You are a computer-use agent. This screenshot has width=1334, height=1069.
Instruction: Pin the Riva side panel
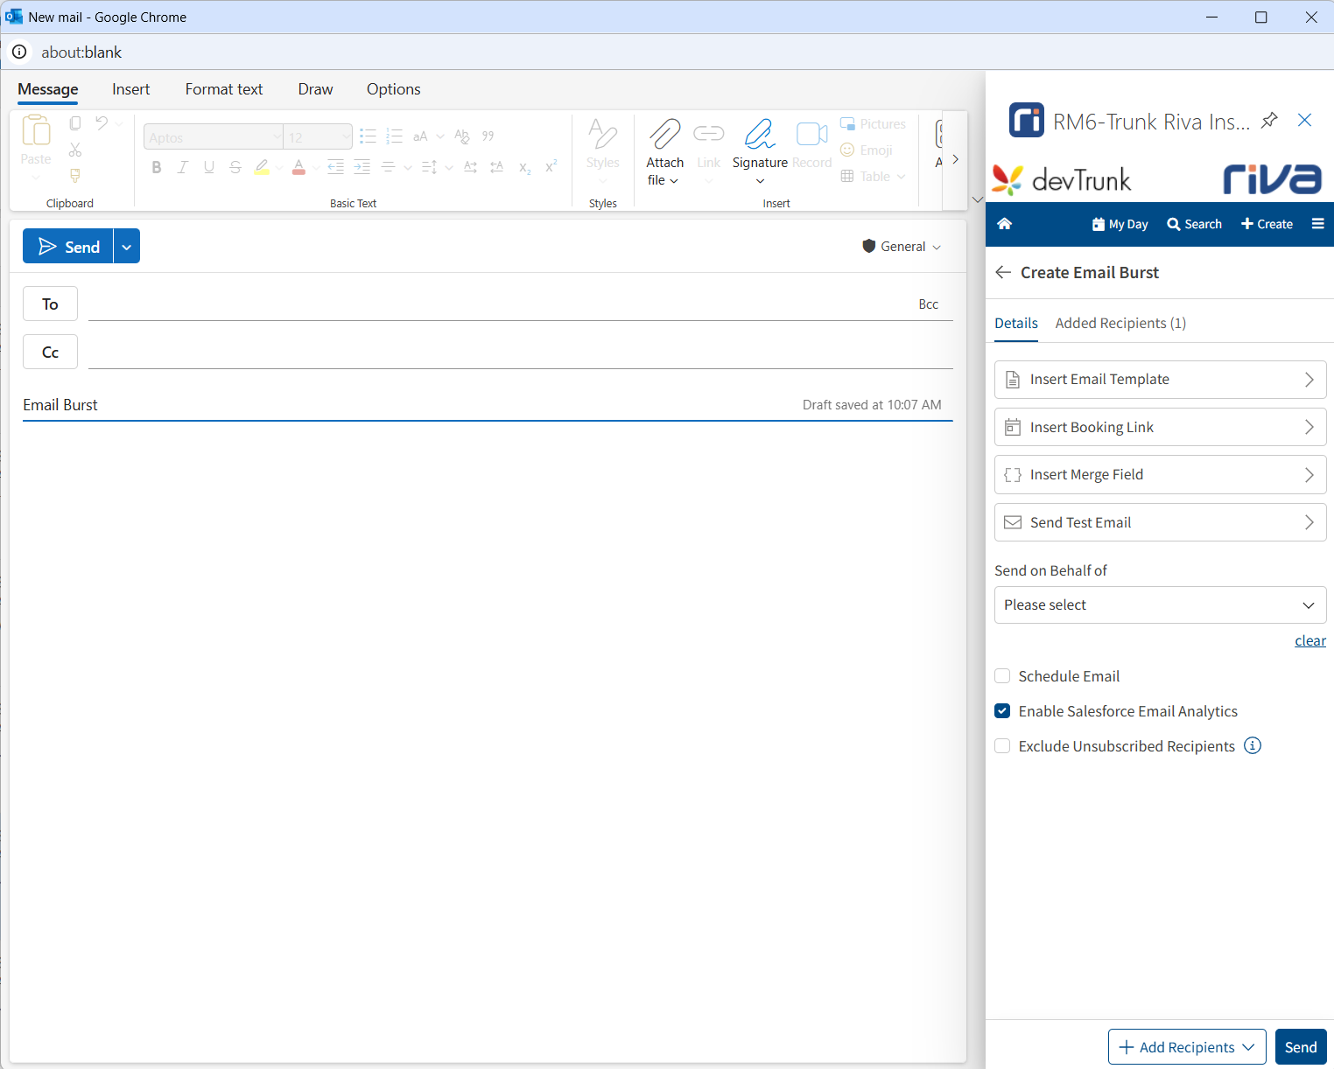pyautogui.click(x=1268, y=121)
